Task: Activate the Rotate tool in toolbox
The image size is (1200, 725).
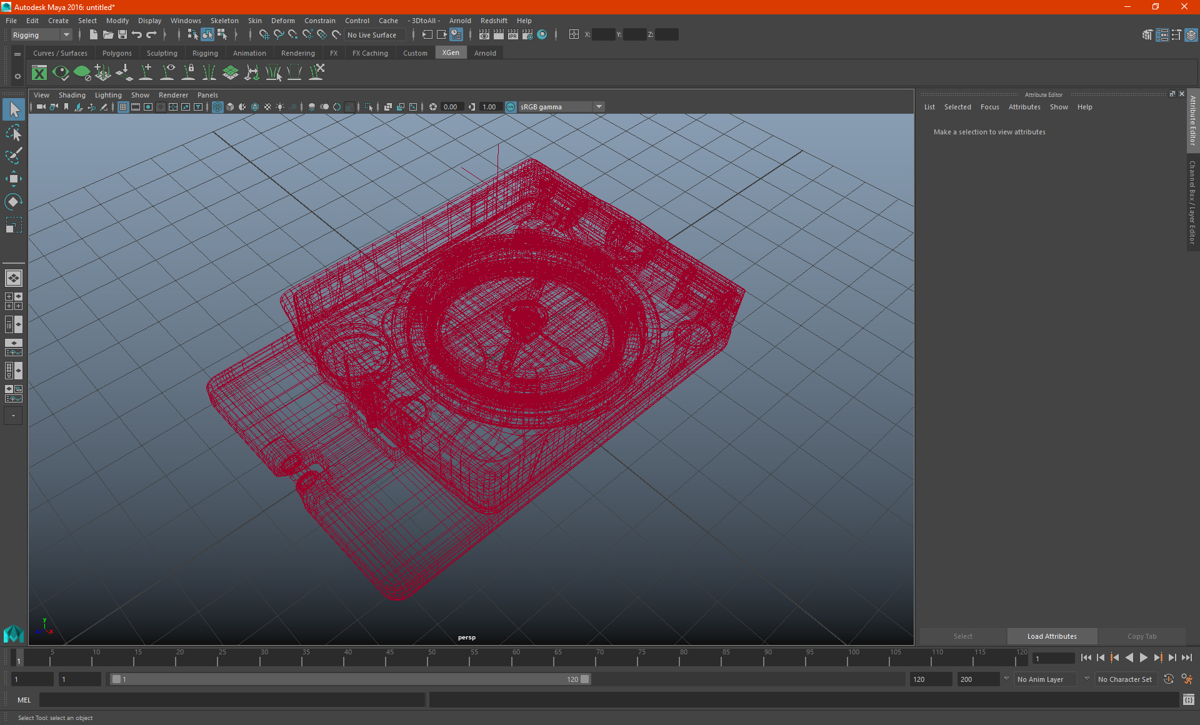Action: [x=14, y=201]
